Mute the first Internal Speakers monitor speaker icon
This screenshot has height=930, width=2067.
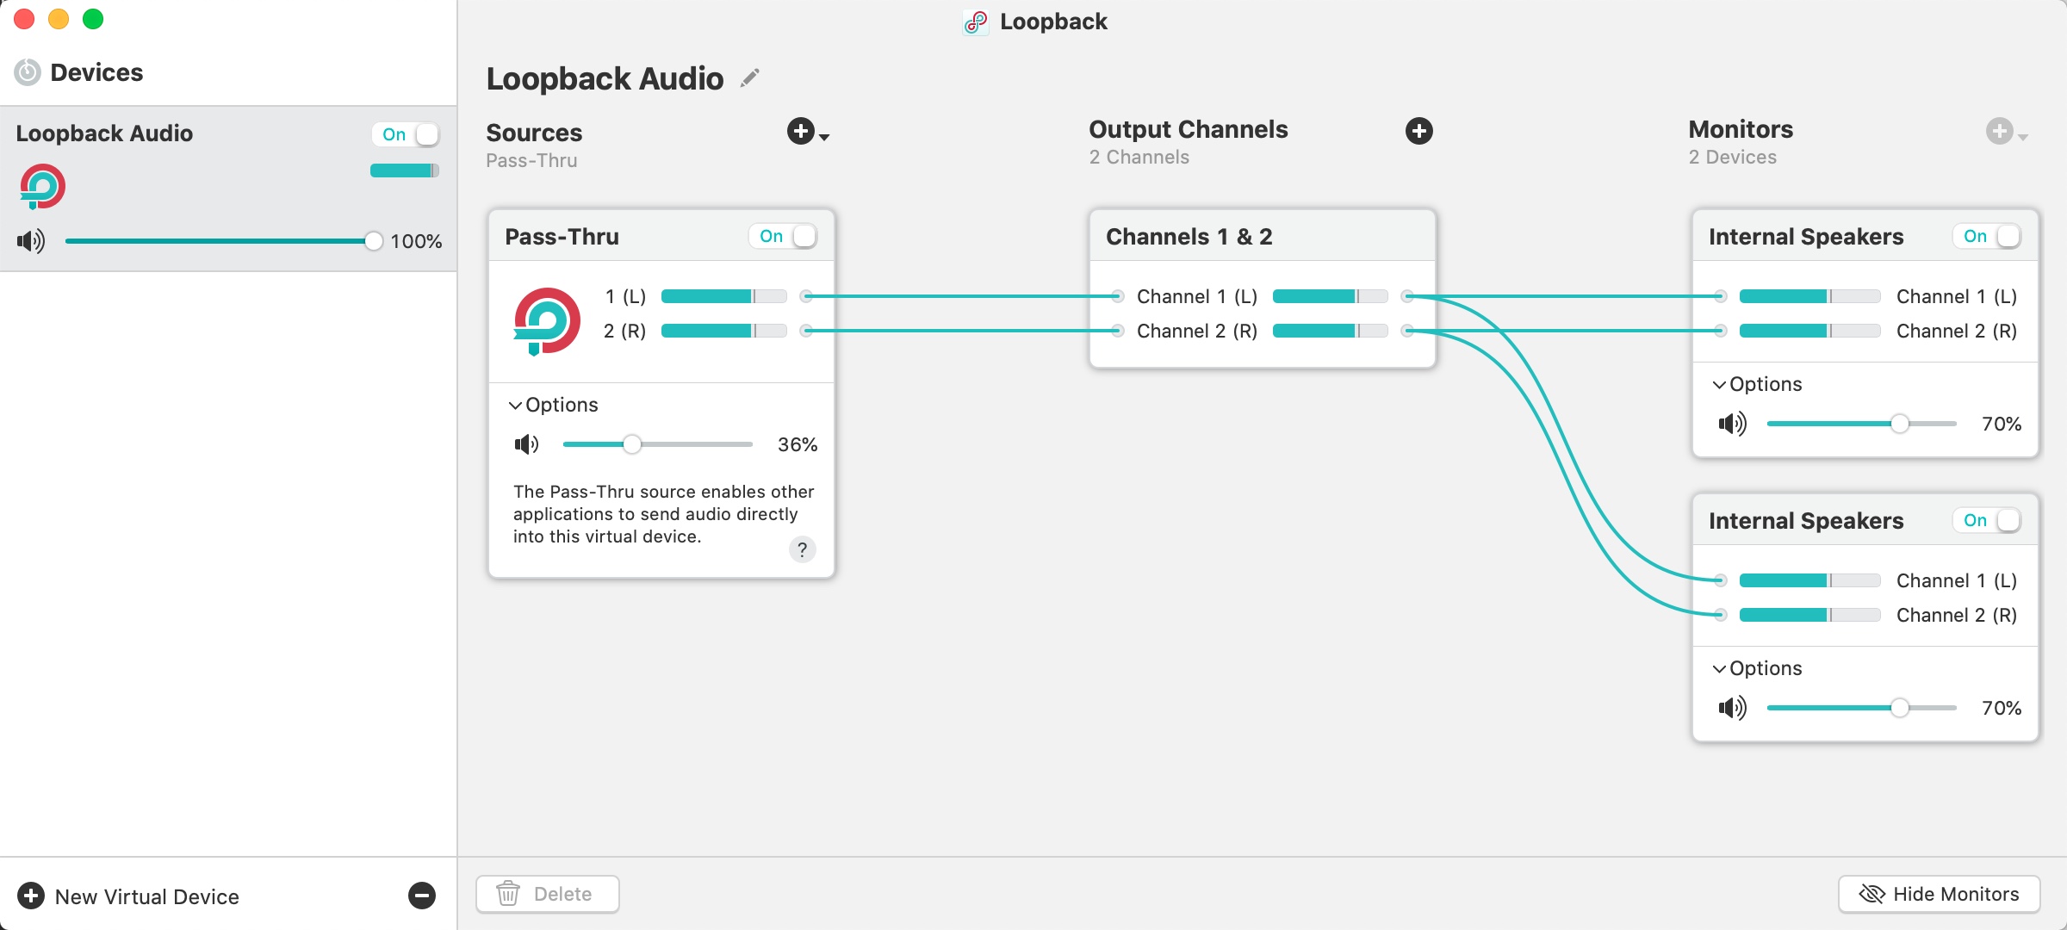tap(1733, 424)
